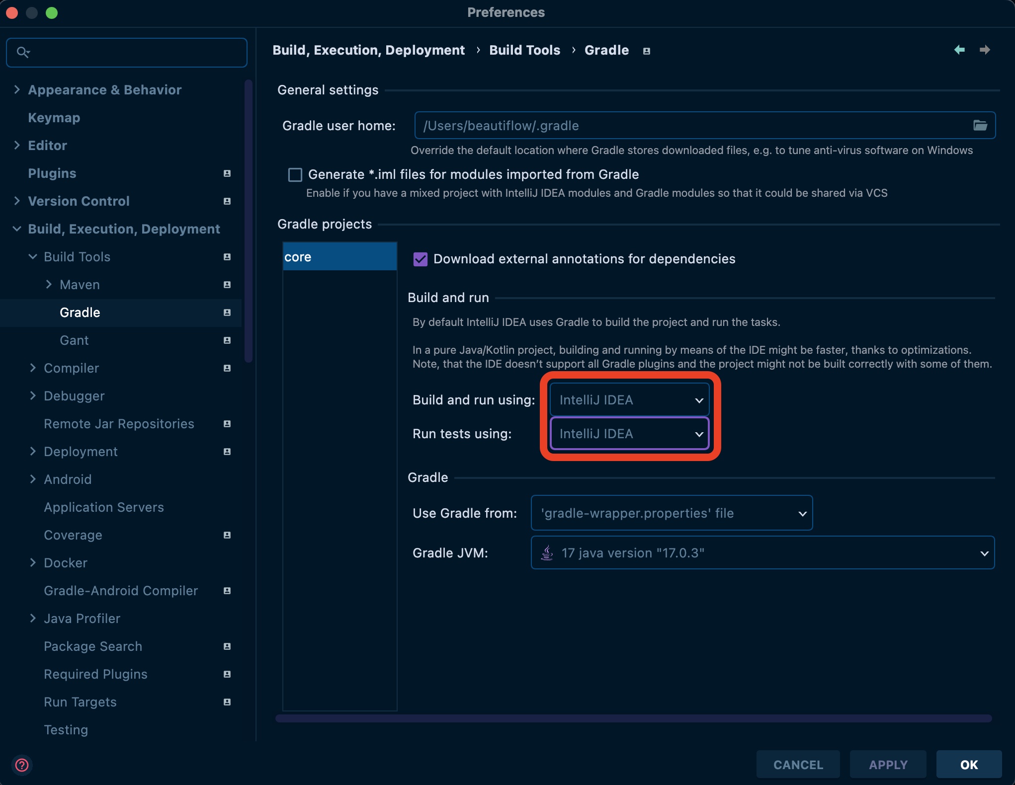
Task: Collapse Build Tools node
Action: click(x=33, y=256)
